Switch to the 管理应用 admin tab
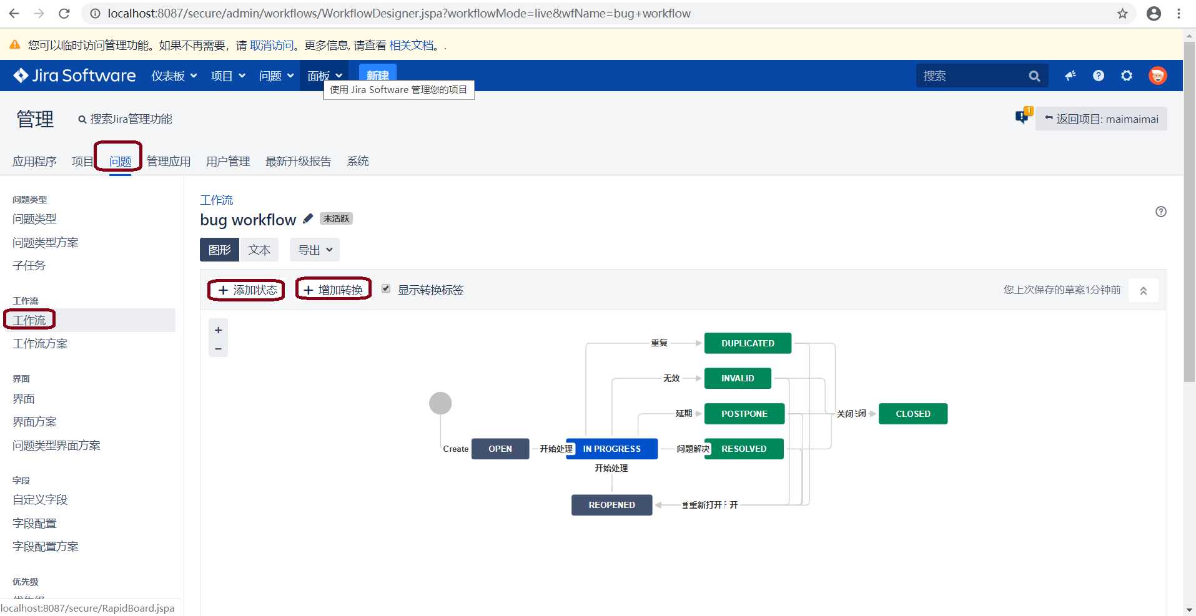 [169, 161]
